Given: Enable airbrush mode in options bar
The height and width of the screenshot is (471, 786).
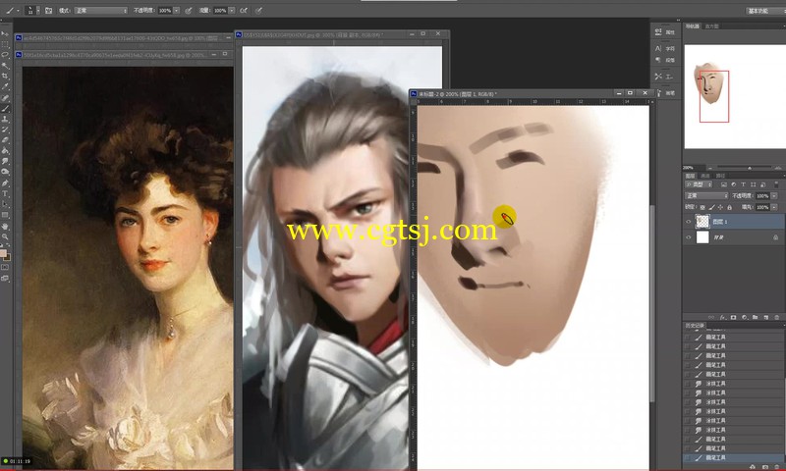Looking at the screenshot, I should [x=244, y=10].
